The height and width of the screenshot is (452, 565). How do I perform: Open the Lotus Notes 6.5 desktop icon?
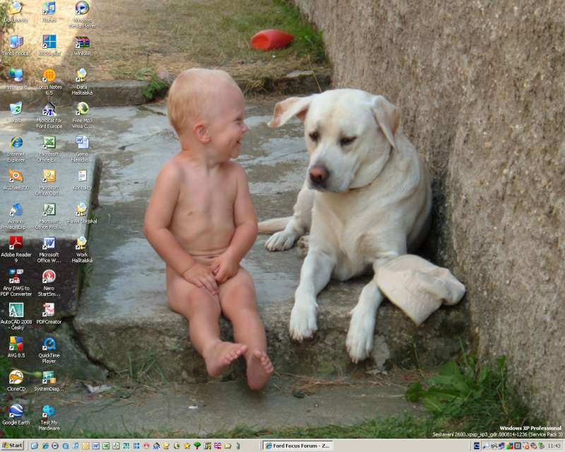[x=49, y=76]
